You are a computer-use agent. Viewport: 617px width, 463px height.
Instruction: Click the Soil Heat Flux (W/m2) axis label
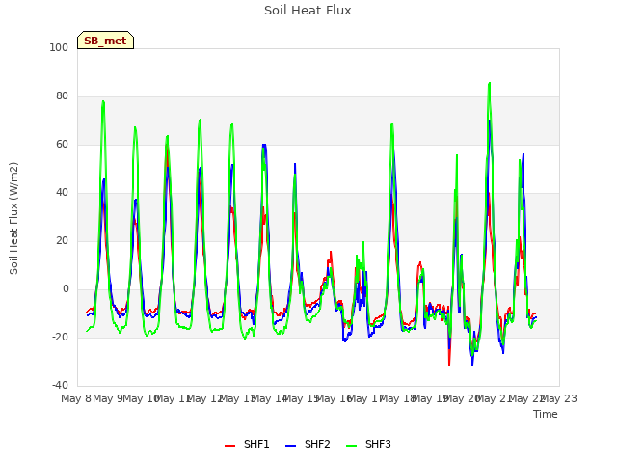tap(13, 218)
